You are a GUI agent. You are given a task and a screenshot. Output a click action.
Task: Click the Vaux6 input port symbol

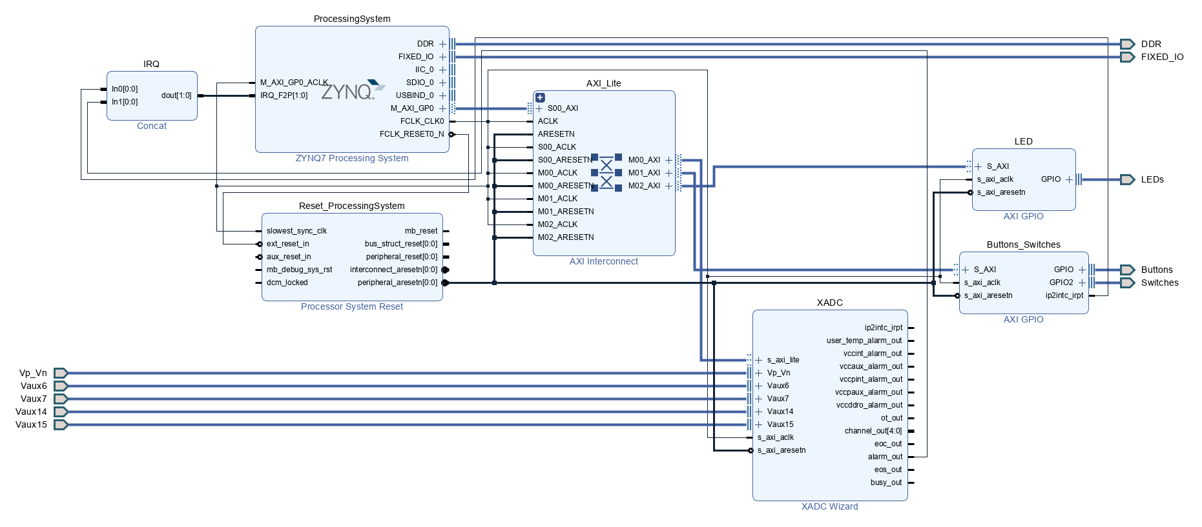tap(61, 386)
